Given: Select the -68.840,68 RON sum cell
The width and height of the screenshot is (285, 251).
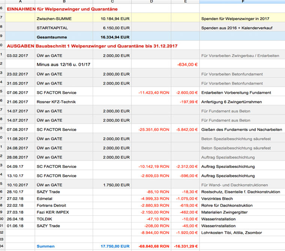Looking at the screenshot, I should 151,246.
